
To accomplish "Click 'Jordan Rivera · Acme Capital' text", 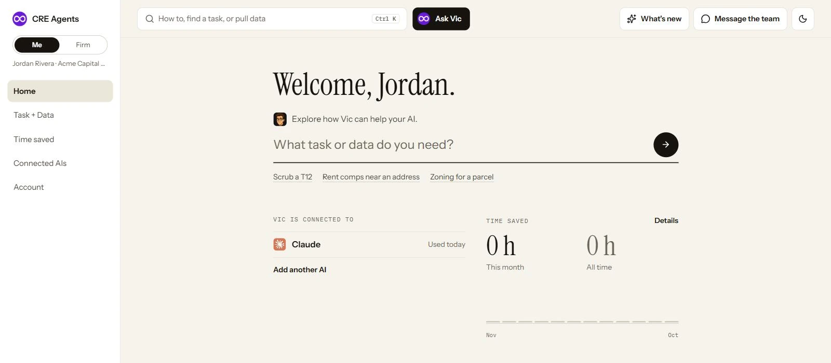I will (x=59, y=64).
